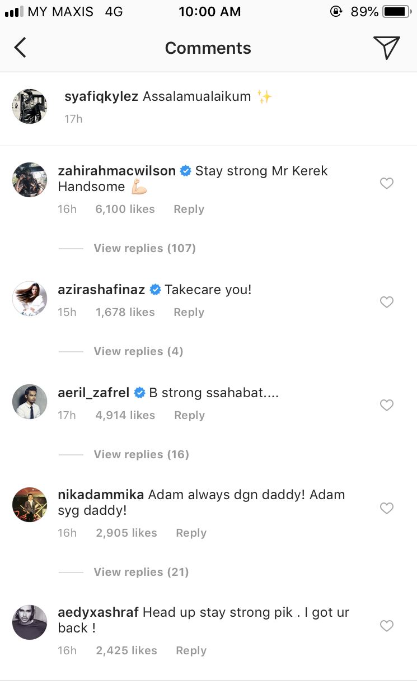Tap the heart beside azirashafinaz's comment
Screen dimensions: 417x684
pos(387,302)
